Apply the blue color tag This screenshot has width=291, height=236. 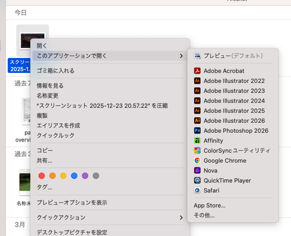[74, 176]
